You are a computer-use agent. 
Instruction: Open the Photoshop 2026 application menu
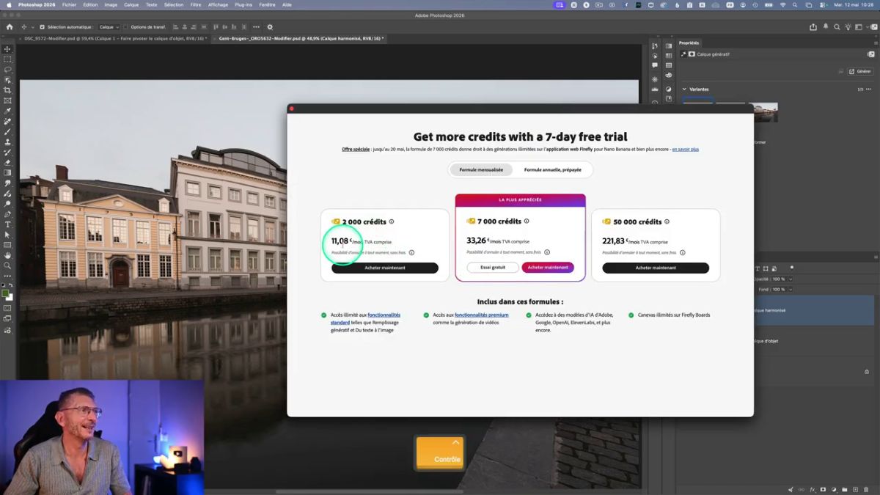coord(37,4)
